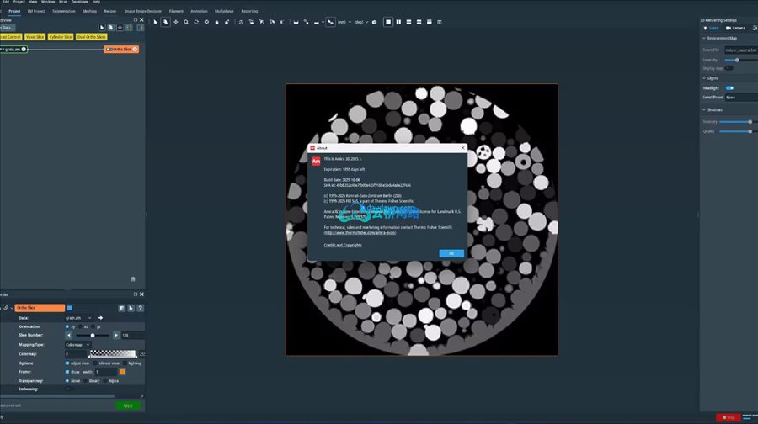The image size is (758, 424).
Task: Collapse the Environment Map section
Action: [x=704, y=39]
